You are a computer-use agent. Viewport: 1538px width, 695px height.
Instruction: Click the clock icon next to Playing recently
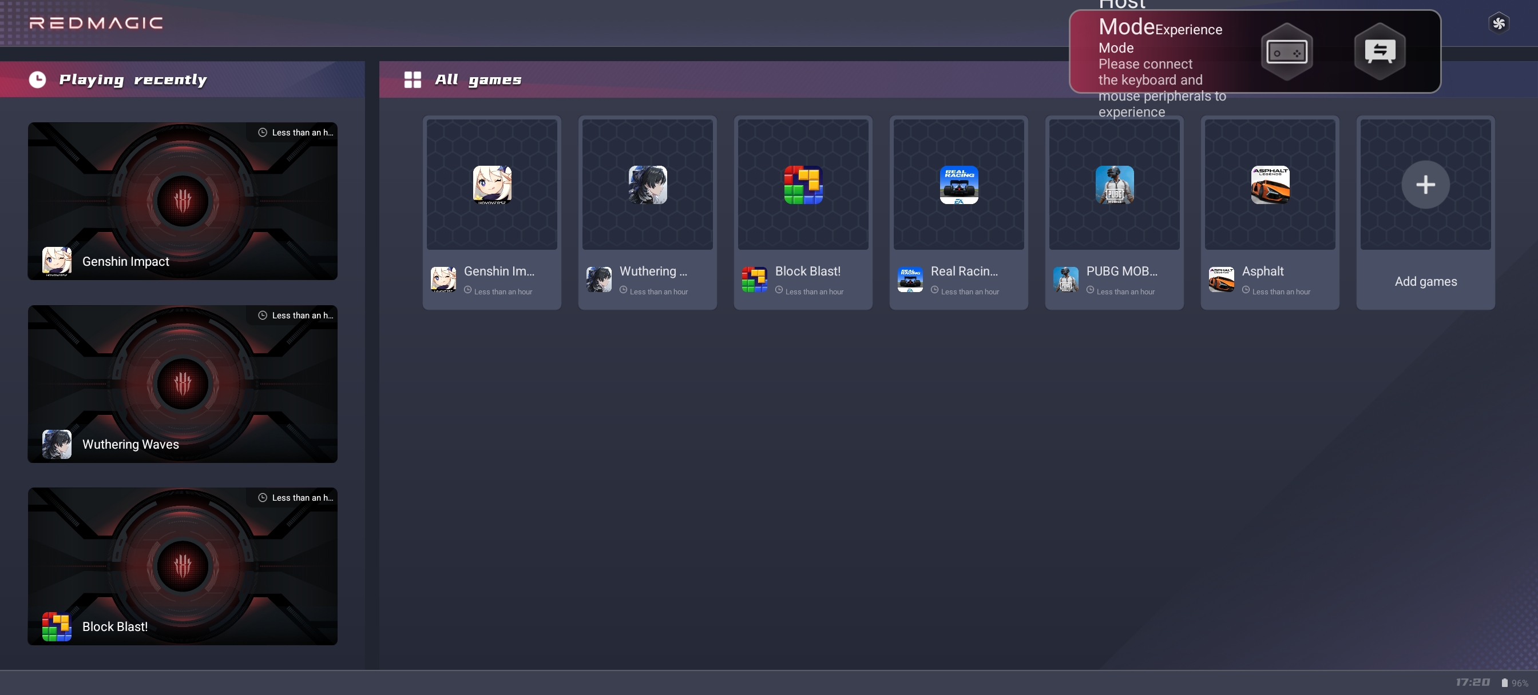[x=38, y=79]
